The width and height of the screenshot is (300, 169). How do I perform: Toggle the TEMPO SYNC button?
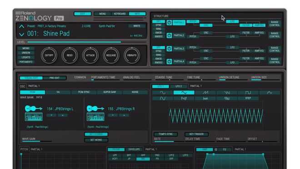coord(165,134)
